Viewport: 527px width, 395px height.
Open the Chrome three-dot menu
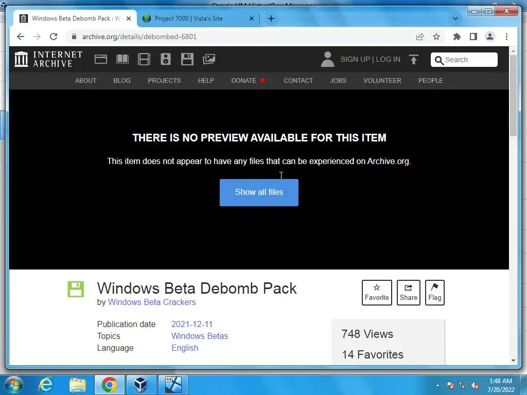pos(506,37)
